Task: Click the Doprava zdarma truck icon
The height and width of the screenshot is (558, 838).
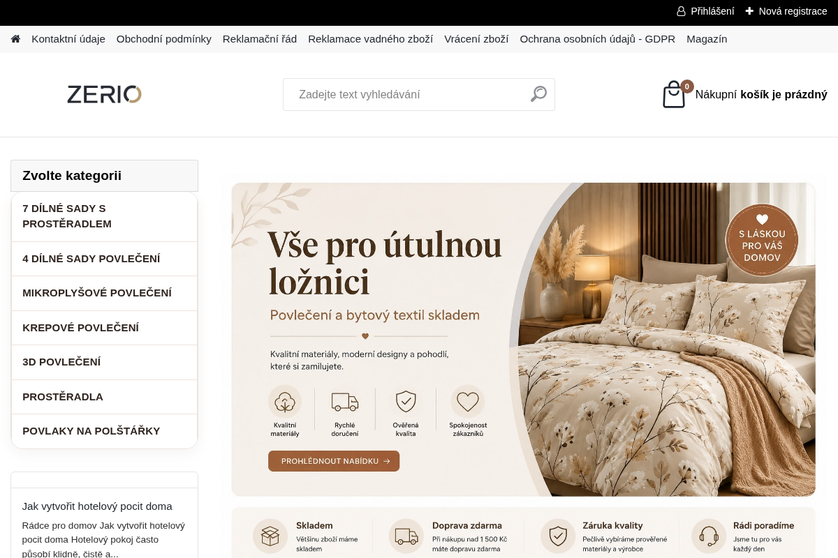Action: 406,536
